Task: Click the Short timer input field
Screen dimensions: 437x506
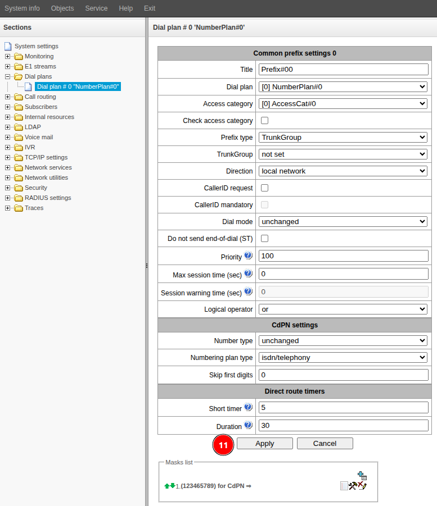Action: [344, 408]
